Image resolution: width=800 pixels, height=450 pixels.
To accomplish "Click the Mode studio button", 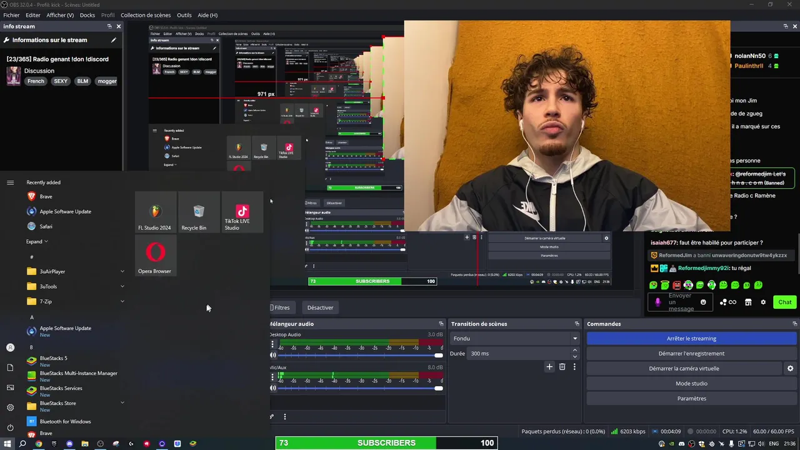I will click(x=691, y=384).
